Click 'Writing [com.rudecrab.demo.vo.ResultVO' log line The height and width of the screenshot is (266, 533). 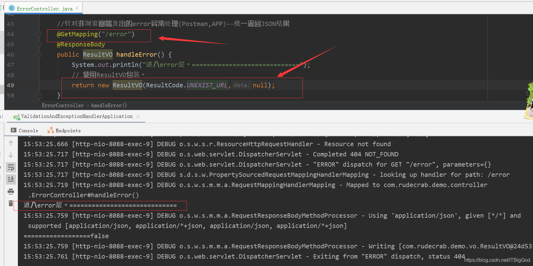coord(278,246)
